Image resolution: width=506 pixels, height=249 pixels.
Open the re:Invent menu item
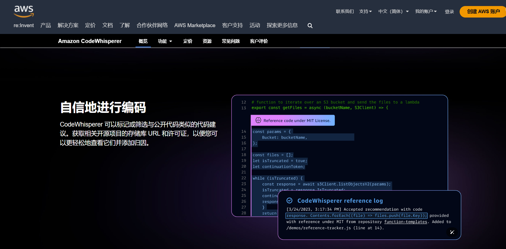point(24,25)
